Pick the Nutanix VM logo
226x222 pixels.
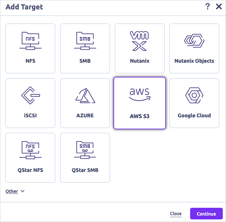click(x=140, y=41)
